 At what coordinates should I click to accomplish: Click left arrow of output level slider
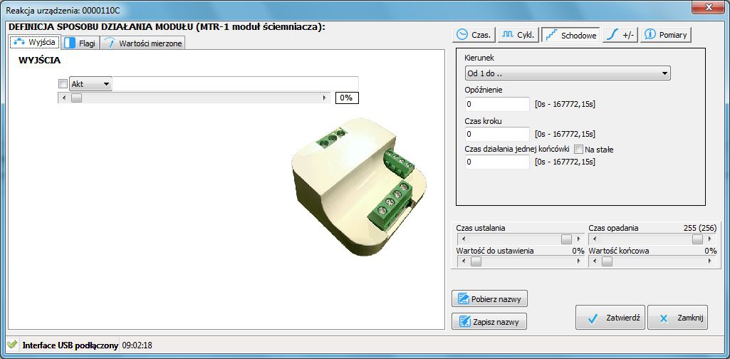click(64, 98)
